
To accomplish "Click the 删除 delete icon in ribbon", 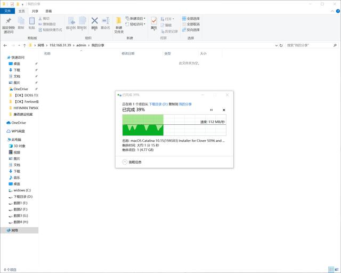I will click(94, 21).
